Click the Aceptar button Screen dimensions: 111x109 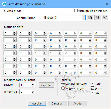point(37,103)
